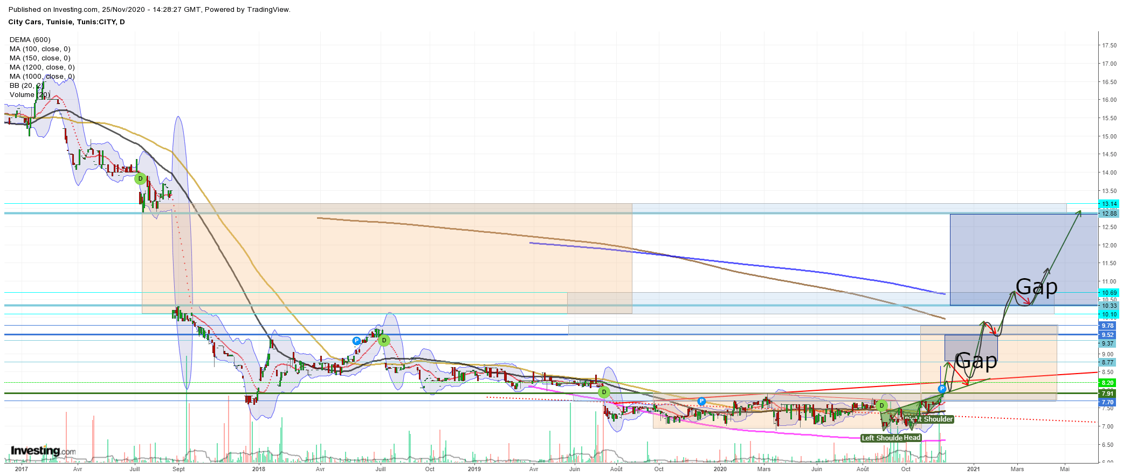This screenshot has height=476, width=1123.
Task: Select the MA (1200, close, 0) indicator label
Action: coord(42,67)
